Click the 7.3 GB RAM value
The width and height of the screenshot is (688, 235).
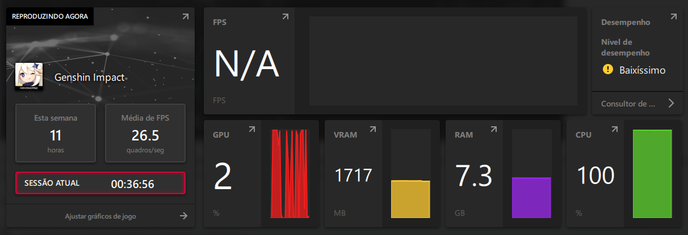(x=473, y=176)
